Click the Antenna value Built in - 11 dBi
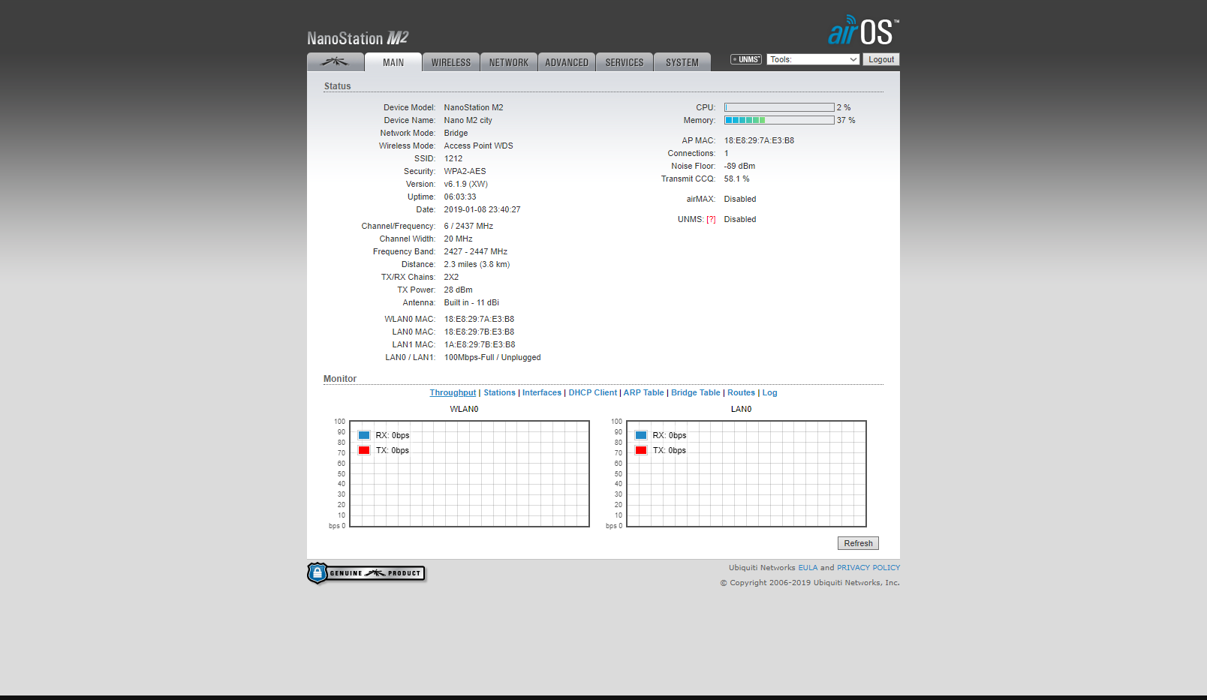 [471, 303]
